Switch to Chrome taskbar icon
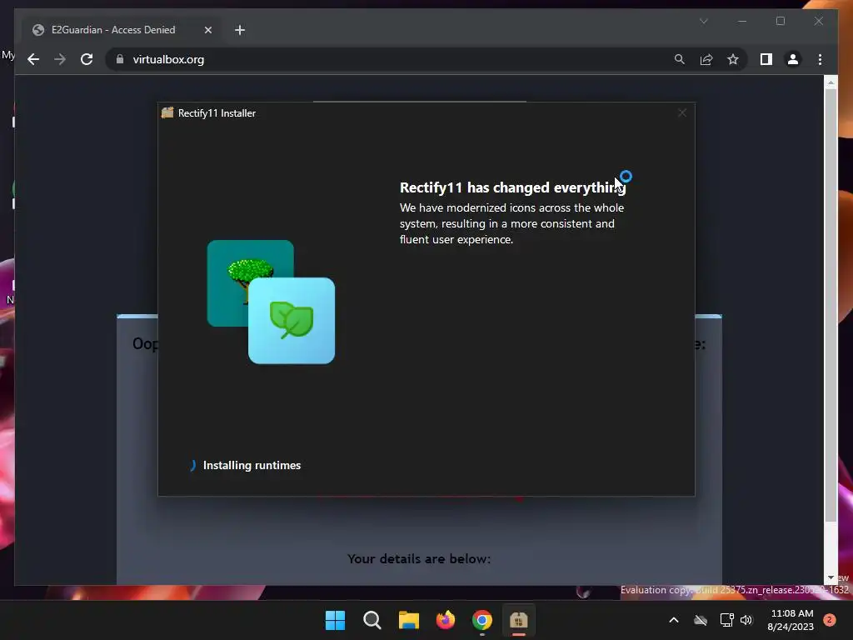This screenshot has height=640, width=853. click(482, 620)
